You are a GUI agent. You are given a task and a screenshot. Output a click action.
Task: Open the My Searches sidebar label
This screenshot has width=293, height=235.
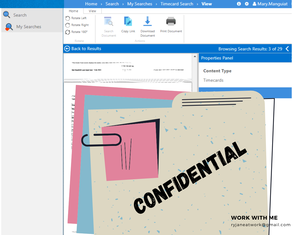[29, 27]
